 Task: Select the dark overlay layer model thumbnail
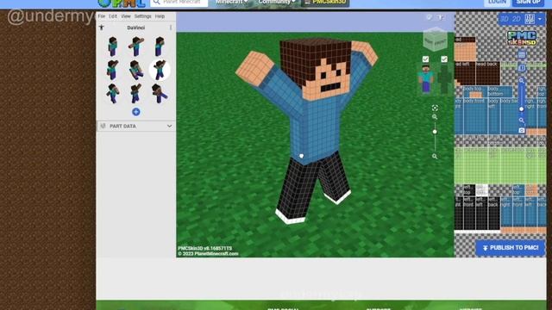coord(445,79)
